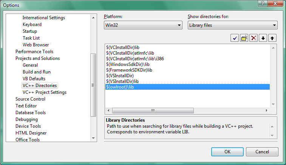Add a new directory line with folder icon

[244, 38]
